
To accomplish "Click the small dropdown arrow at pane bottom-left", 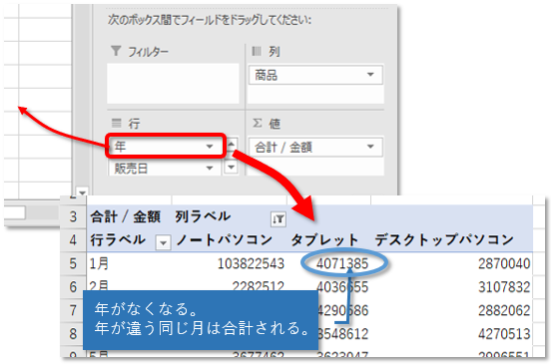I will 82,192.
